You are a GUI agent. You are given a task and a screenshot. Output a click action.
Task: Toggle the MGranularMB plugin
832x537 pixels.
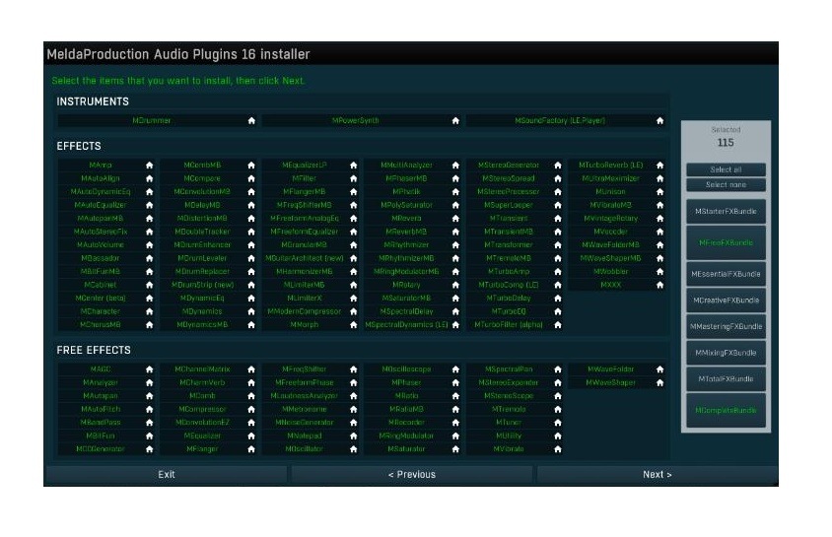tap(304, 245)
